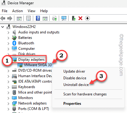Click the VMware SVGA 3D device icon

pos(20,65)
